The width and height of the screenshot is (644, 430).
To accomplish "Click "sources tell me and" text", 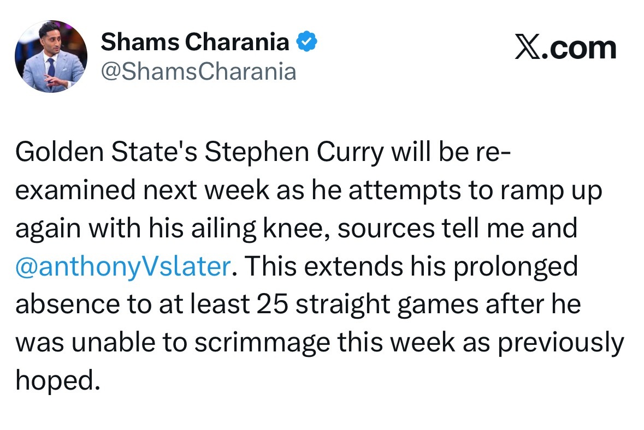I will tap(457, 229).
